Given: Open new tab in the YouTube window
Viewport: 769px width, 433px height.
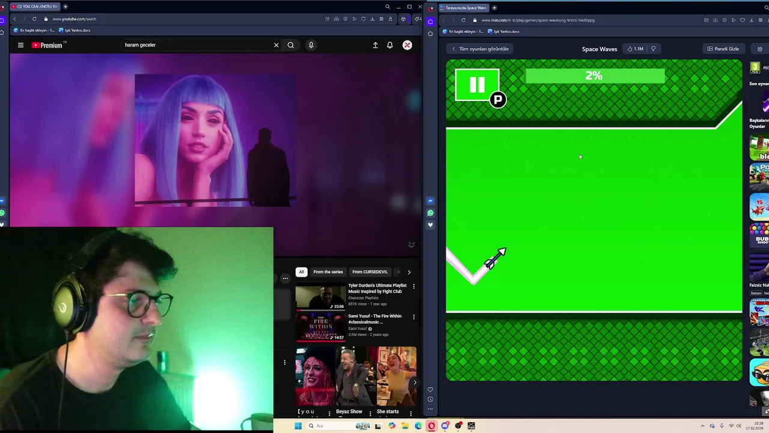Looking at the screenshot, I should click(65, 7).
